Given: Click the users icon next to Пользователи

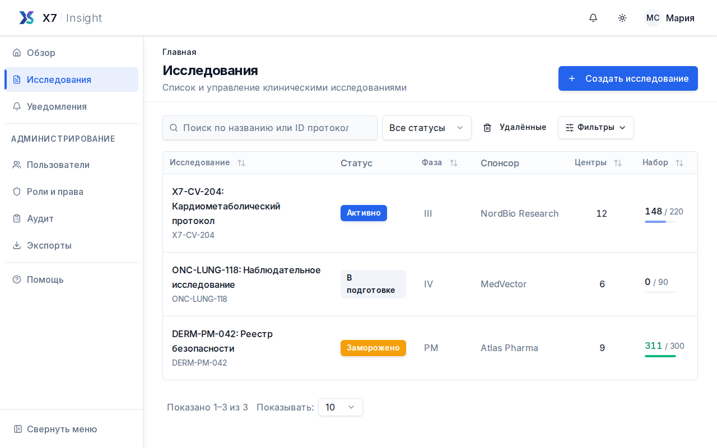Looking at the screenshot, I should [x=17, y=165].
